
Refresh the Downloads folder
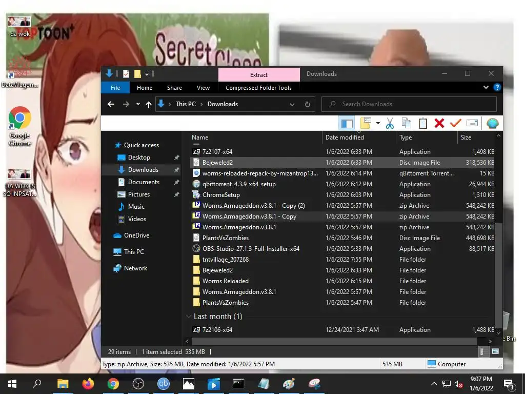point(308,104)
